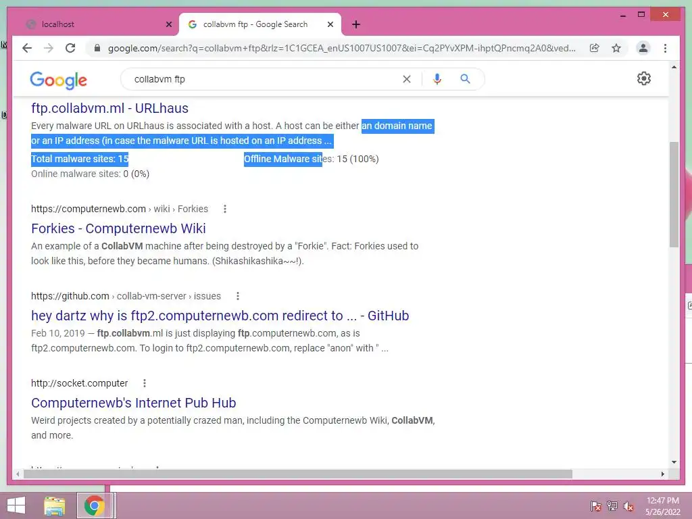Image resolution: width=692 pixels, height=519 pixels.
Task: Click the Chrome taskbar icon
Action: pyautogui.click(x=94, y=505)
